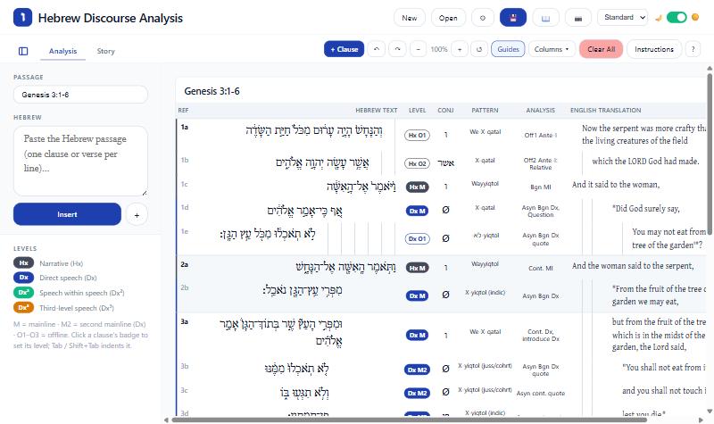Click the Hebrew passage text area
Viewport: 714px width, 424px height.
point(80,162)
